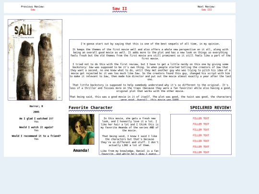Viewport: 259px width, 194px height.
Task: Click the last FILLER TEXT line in the spoiler box
Action: coord(201,152)
